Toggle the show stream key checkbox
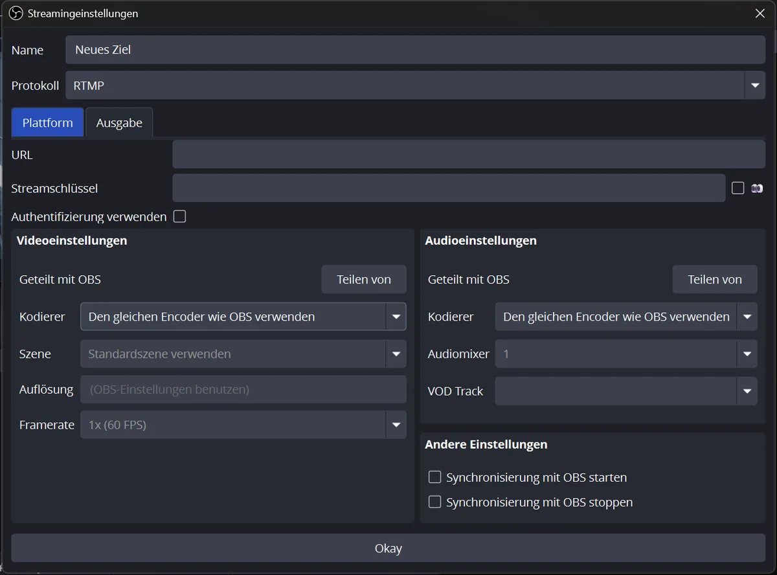Image resolution: width=777 pixels, height=575 pixels. (738, 188)
